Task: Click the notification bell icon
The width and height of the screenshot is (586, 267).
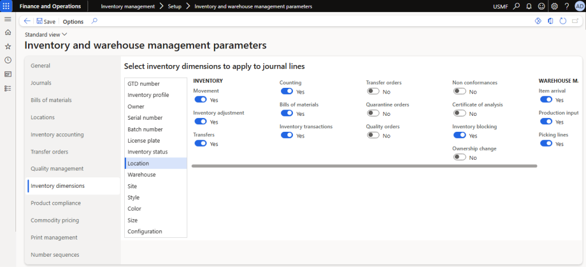Action: click(x=529, y=6)
